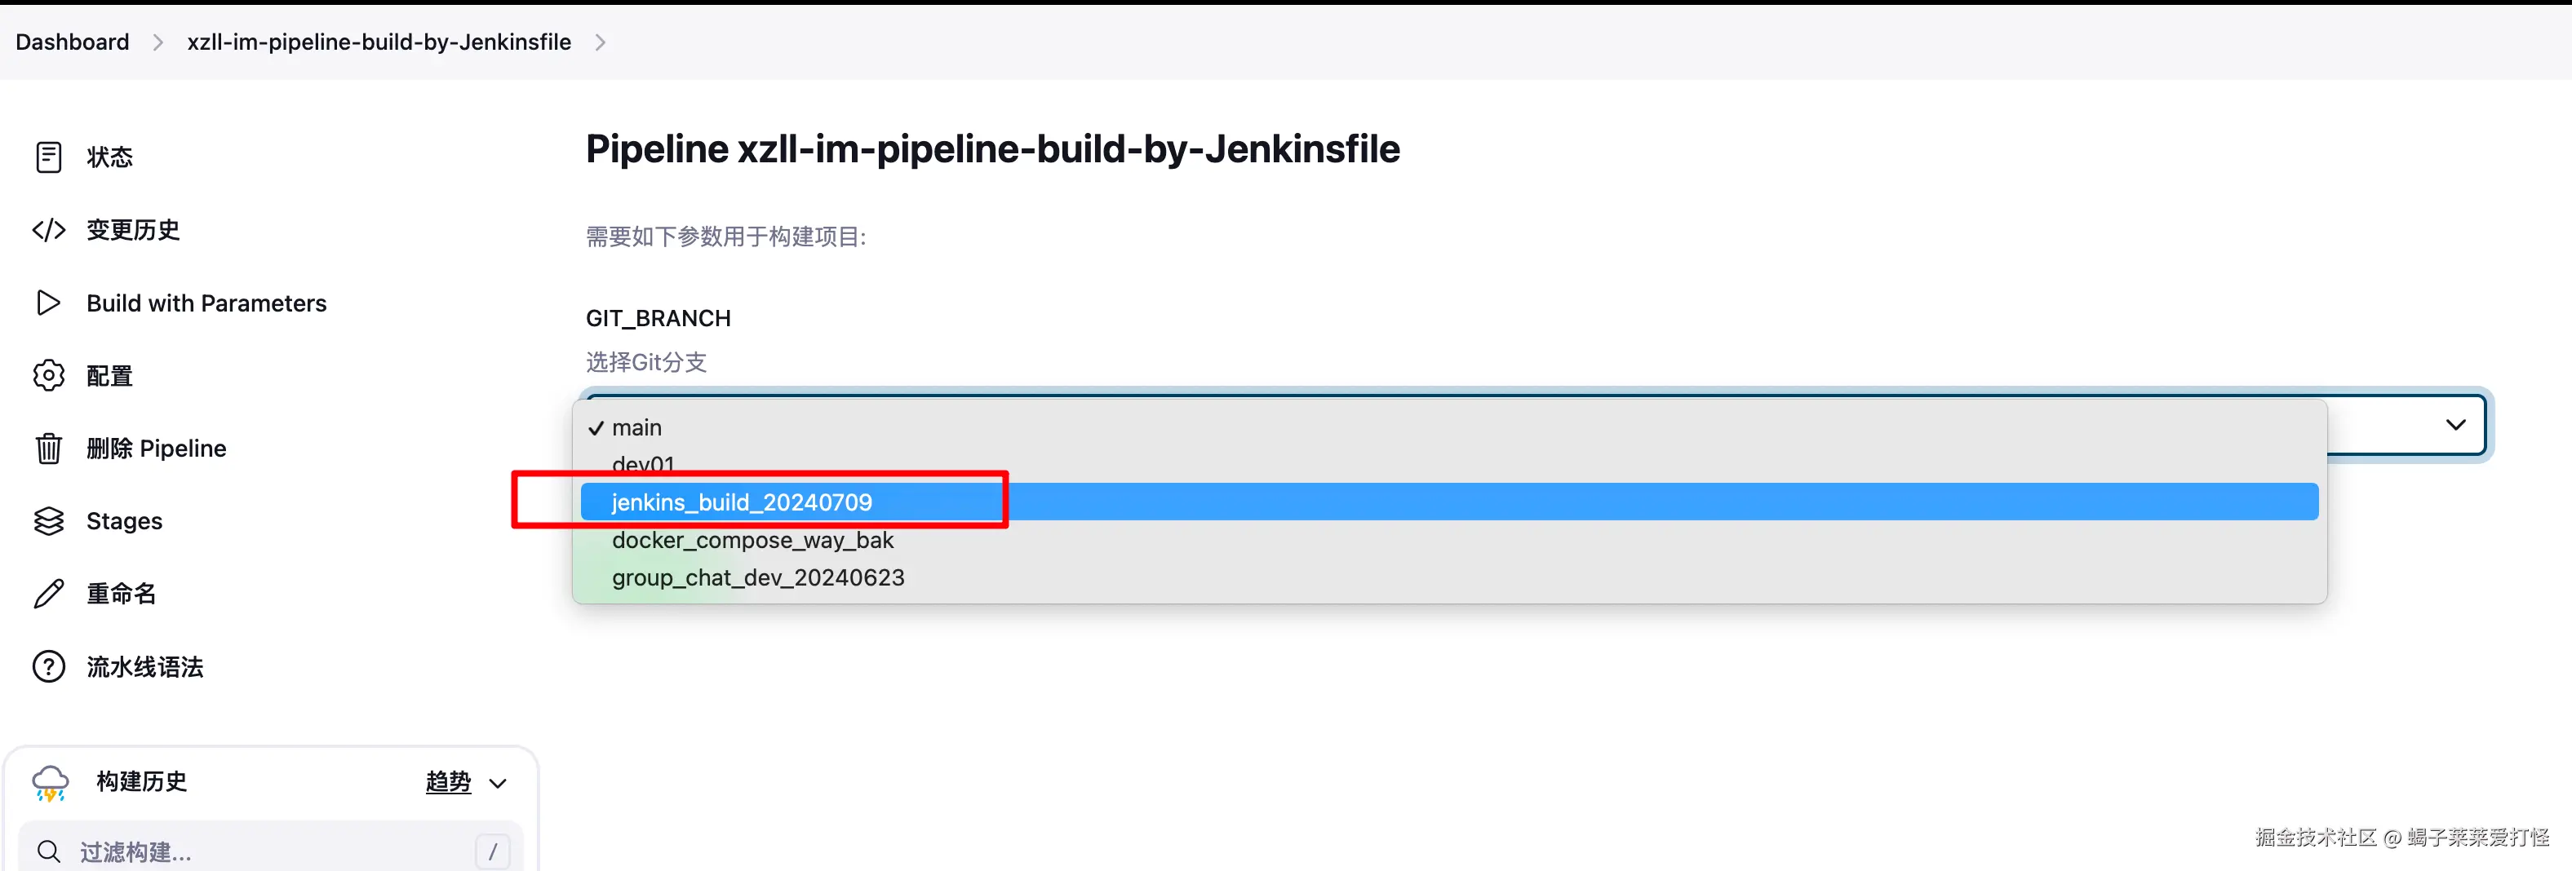The height and width of the screenshot is (871, 2572).
Task: Click the delete Pipeline trash icon
Action: 48,448
